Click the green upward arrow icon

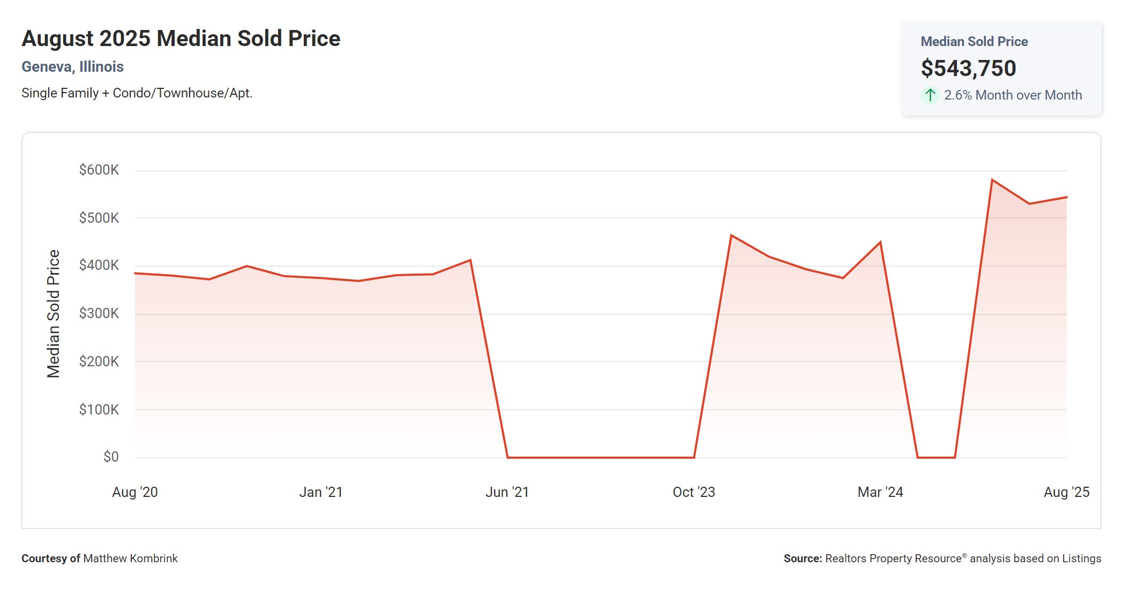[x=930, y=95]
